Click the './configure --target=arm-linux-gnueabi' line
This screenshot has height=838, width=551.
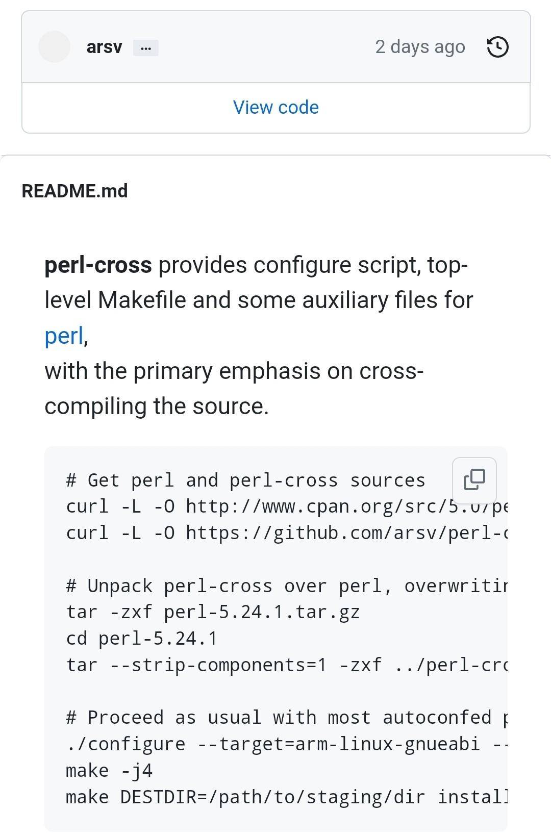(x=286, y=744)
